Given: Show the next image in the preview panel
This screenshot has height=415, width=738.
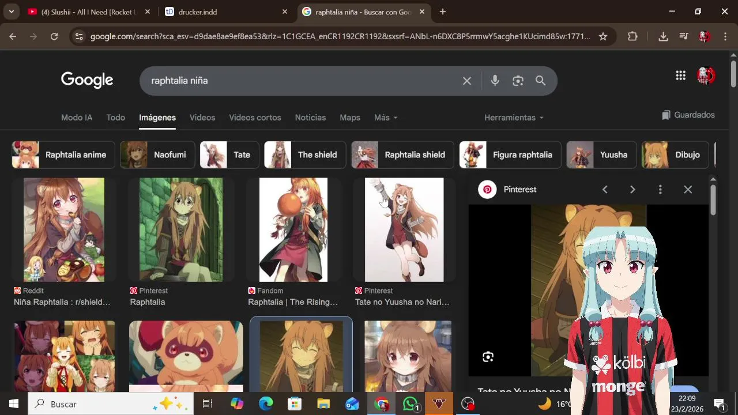Looking at the screenshot, I should (x=632, y=190).
